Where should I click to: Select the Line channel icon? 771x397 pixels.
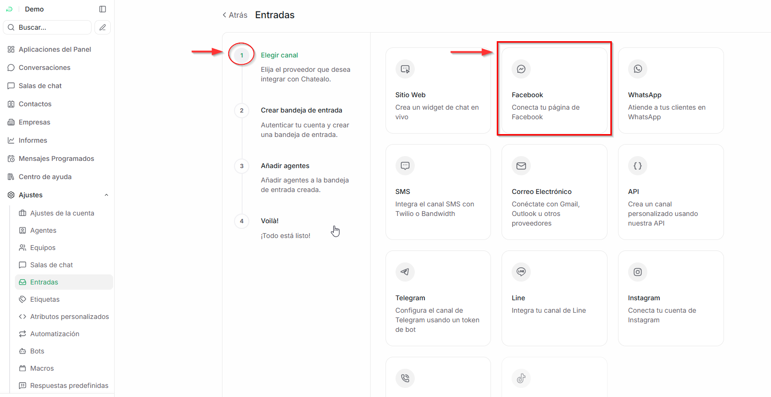pyautogui.click(x=521, y=272)
